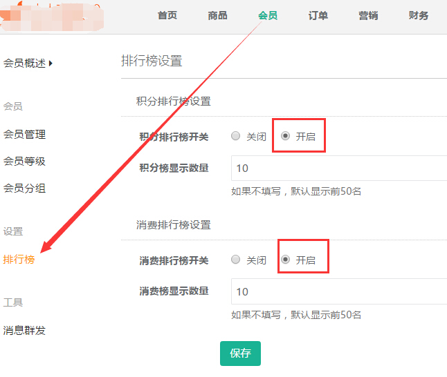The height and width of the screenshot is (377, 447).
Task: Select 开启 for 消费排行榜开关
Action: (x=286, y=260)
